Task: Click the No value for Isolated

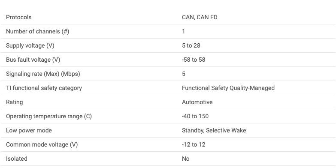Action: (x=185, y=159)
